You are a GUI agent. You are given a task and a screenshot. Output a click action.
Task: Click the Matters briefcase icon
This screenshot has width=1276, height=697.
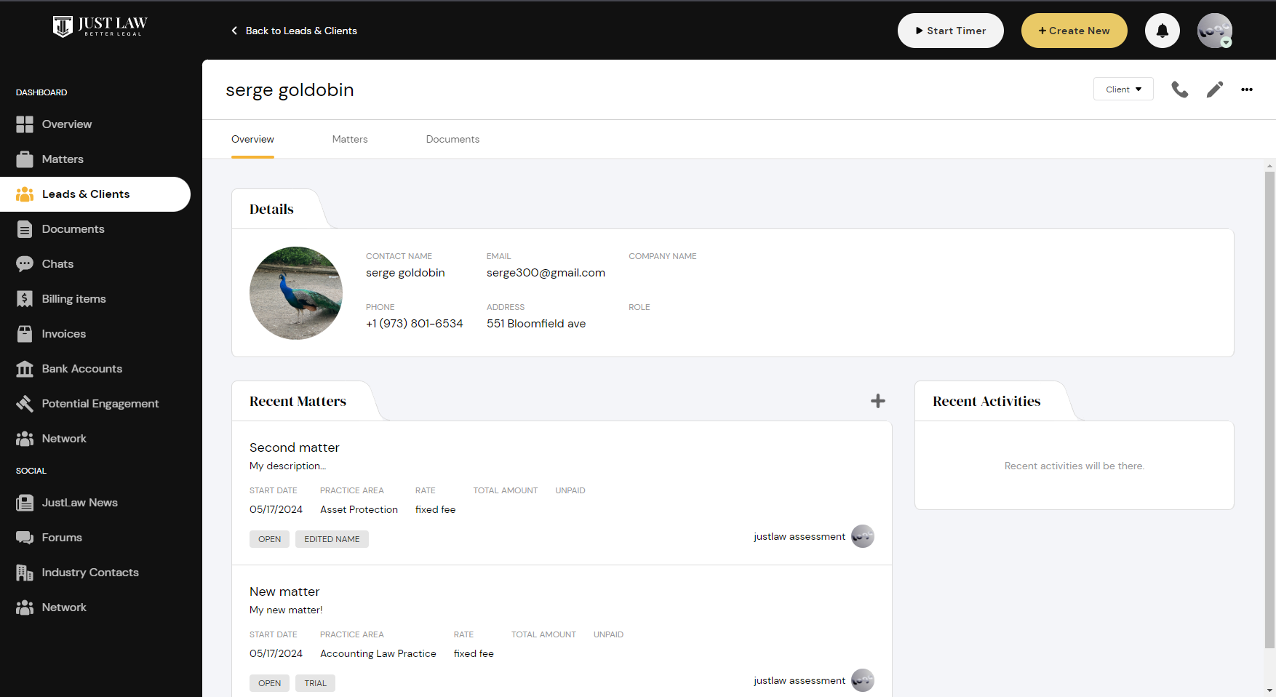tap(25, 159)
